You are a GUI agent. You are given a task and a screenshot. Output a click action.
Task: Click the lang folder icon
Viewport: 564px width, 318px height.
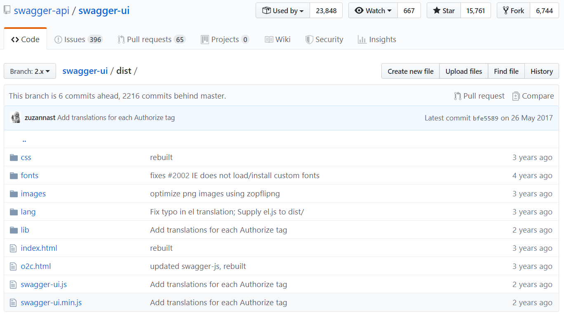(14, 212)
